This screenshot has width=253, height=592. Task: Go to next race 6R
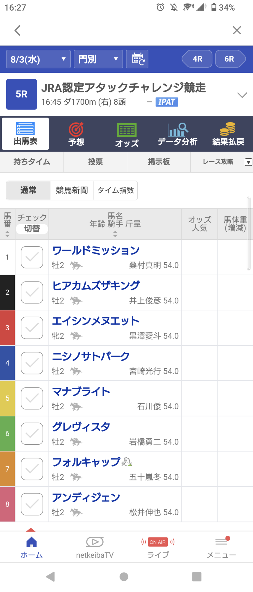coord(230,59)
